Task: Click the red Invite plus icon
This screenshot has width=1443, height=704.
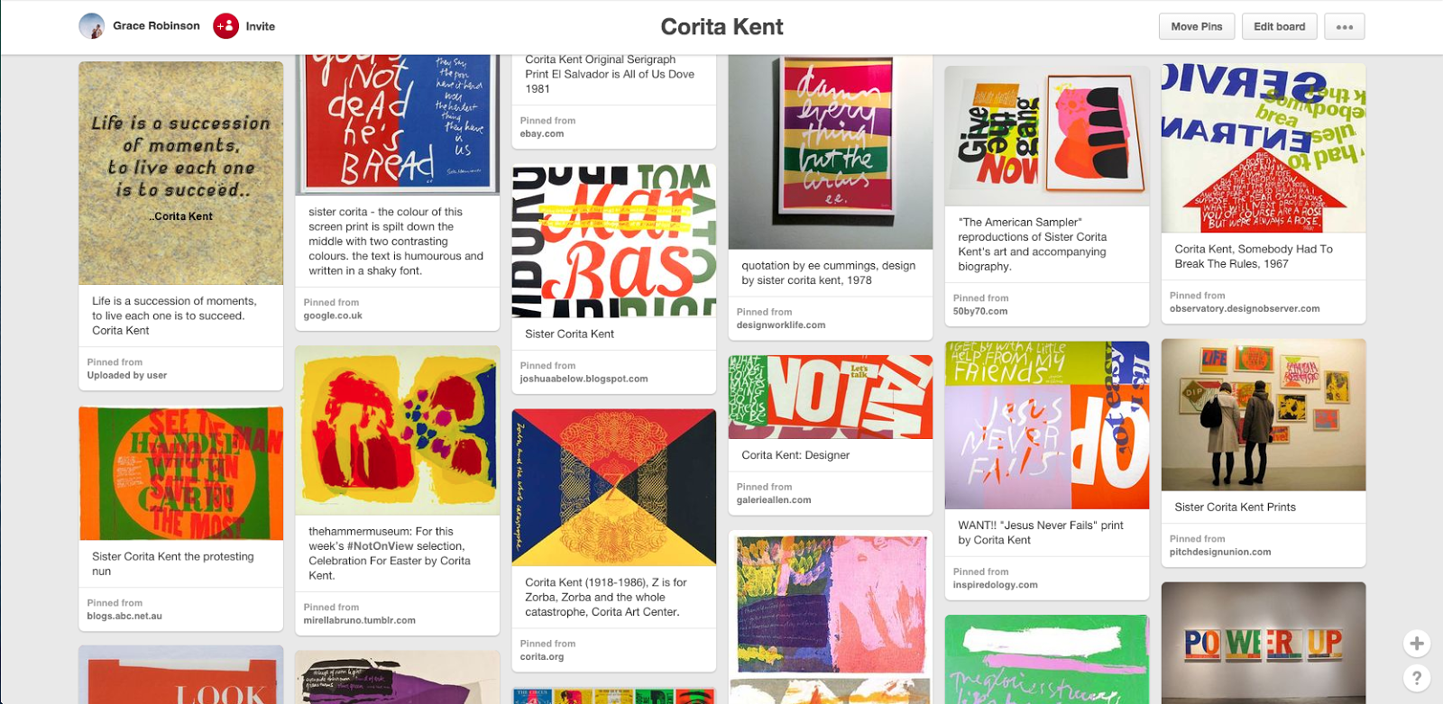Action: click(225, 26)
